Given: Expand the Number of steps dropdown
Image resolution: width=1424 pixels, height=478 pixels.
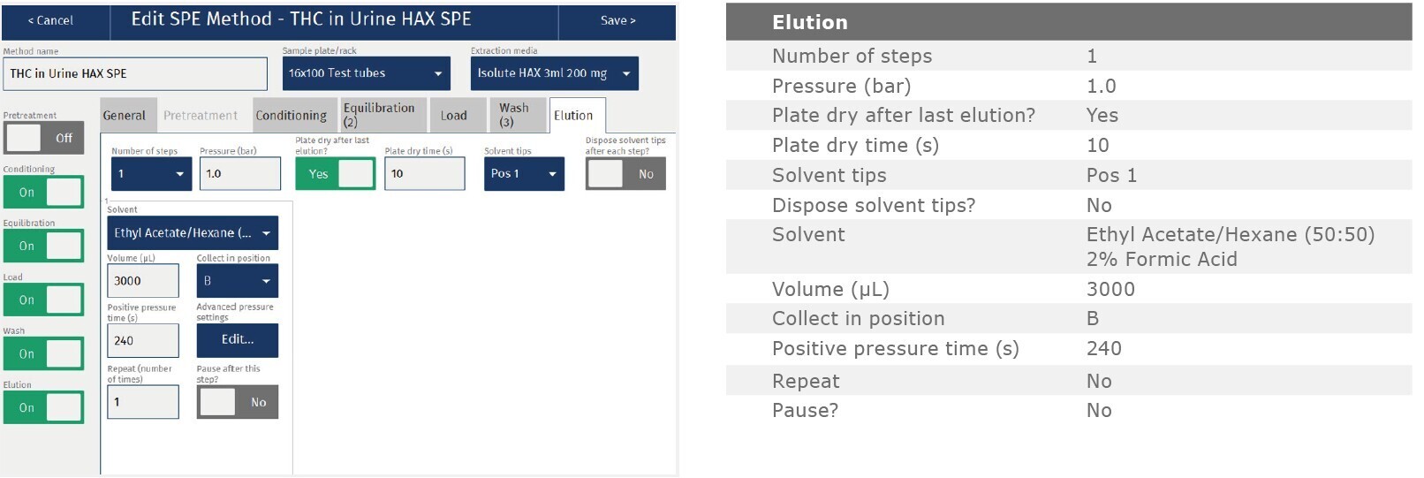Looking at the screenshot, I should point(151,174).
